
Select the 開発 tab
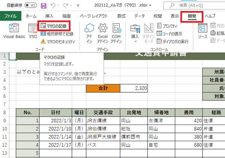pos(192,16)
